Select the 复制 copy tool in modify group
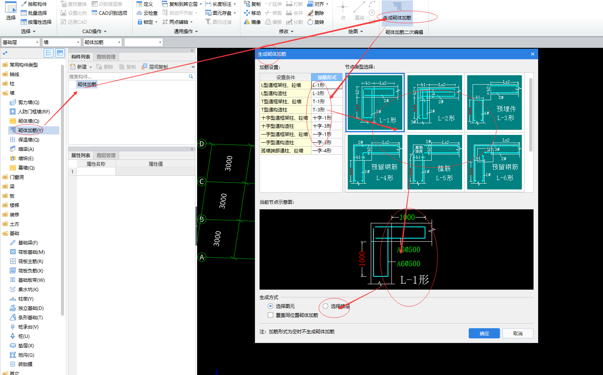 tap(252, 4)
